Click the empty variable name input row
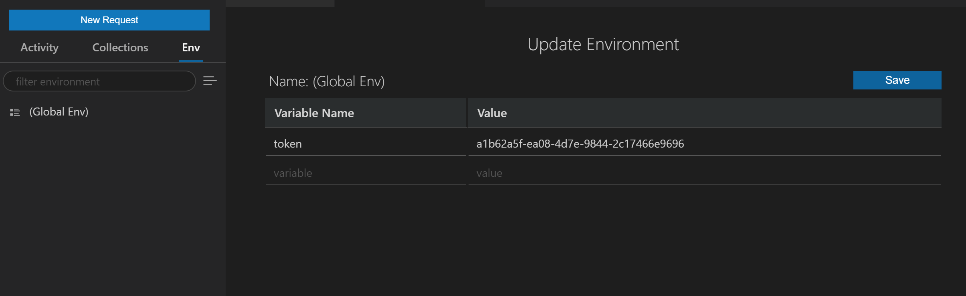 [x=365, y=173]
